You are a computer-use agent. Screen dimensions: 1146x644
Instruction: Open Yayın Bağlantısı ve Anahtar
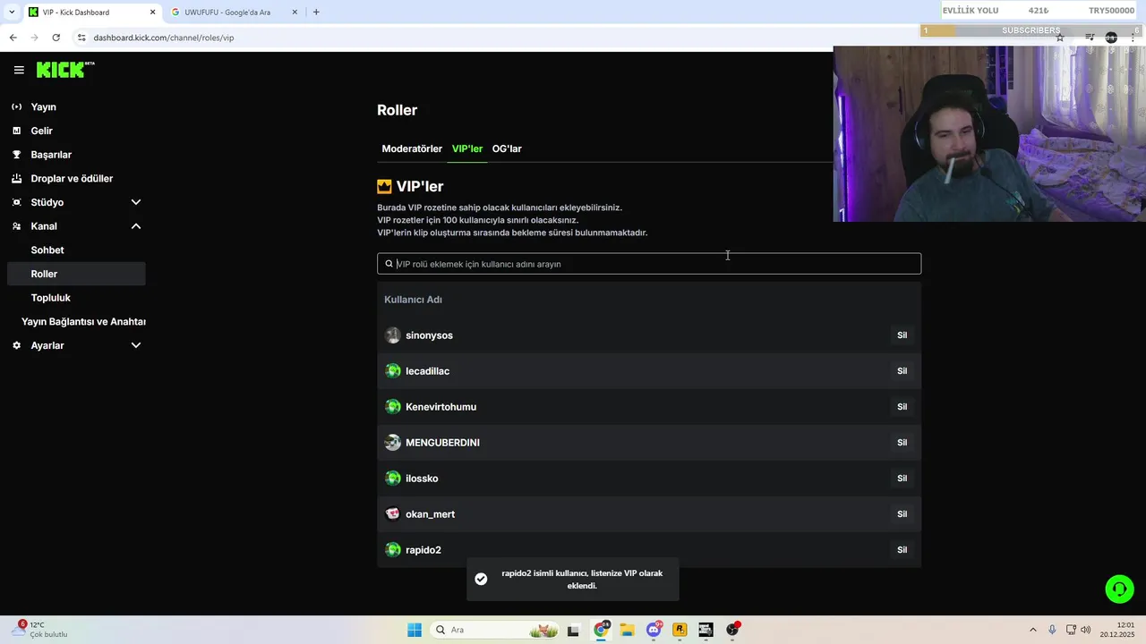pos(83,322)
